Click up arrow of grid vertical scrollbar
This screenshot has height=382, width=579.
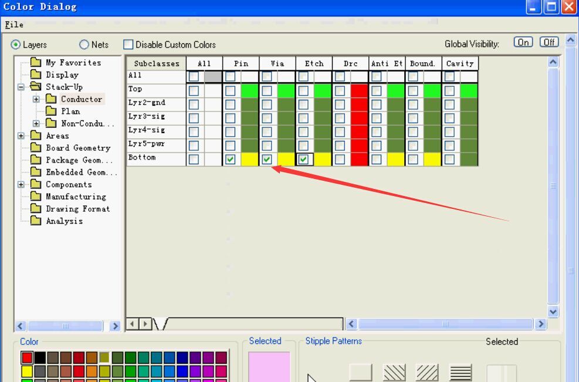coord(553,62)
